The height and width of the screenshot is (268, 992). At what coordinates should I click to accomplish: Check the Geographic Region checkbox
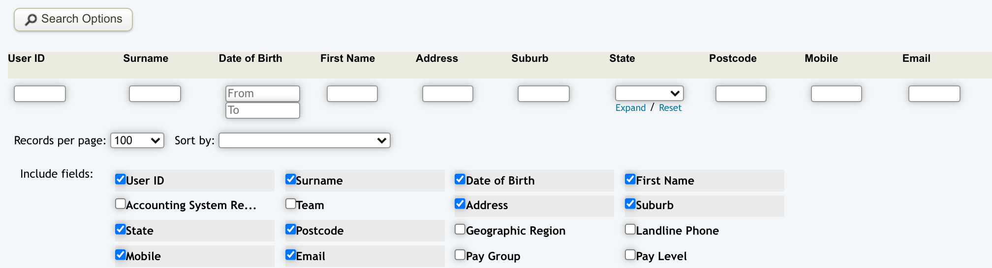[x=460, y=229]
